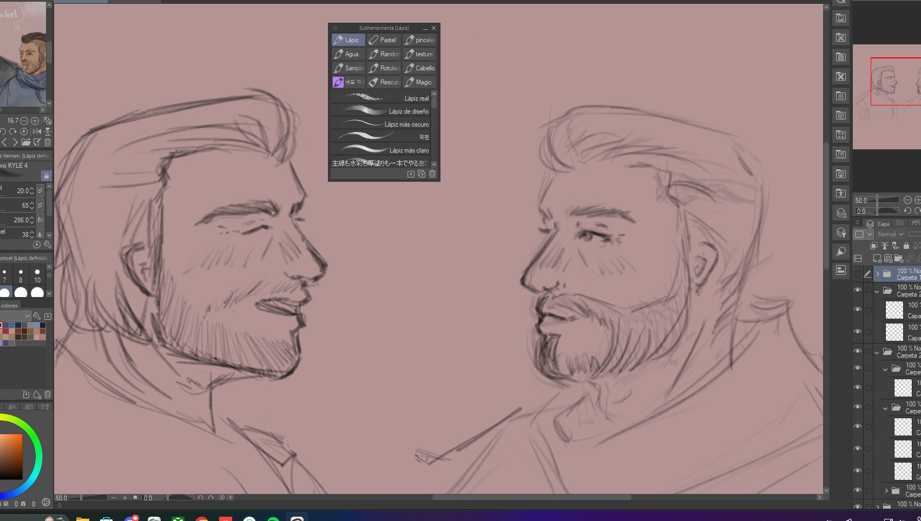
Task: Zoom out canvas with the minus button
Action: click(114, 498)
